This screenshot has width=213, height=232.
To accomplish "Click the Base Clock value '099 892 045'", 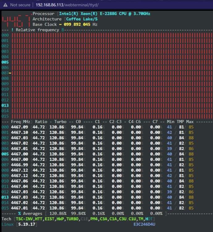I will 77,24.
